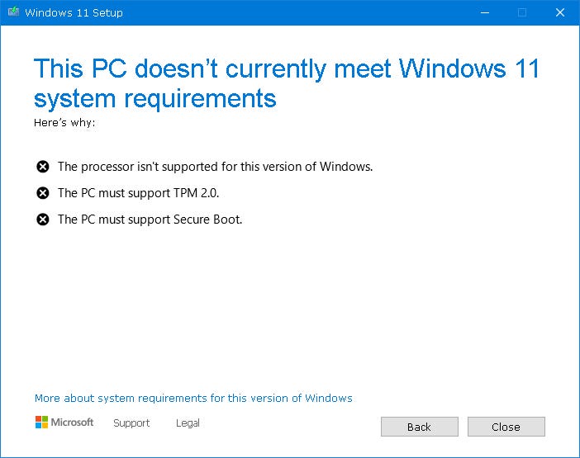Click the Microsoft wordmark text

click(73, 423)
